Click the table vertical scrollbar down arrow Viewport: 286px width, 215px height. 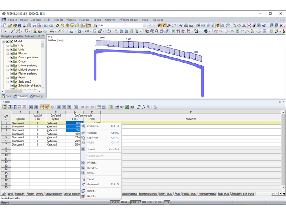coord(283,187)
